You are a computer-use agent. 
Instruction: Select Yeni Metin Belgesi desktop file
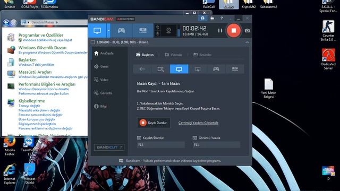click(x=268, y=89)
